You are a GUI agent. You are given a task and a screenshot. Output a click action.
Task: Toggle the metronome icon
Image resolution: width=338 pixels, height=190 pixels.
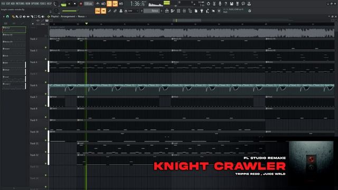(x=98, y=4)
